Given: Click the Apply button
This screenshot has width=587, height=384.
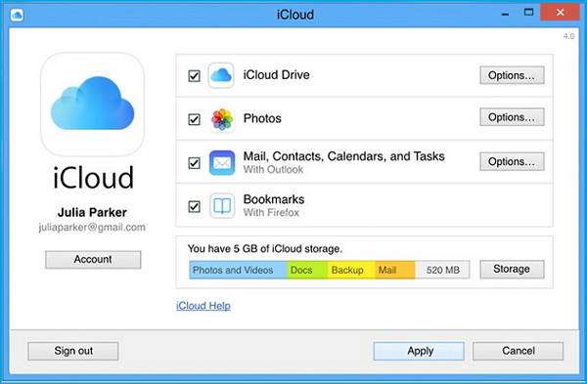Looking at the screenshot, I should (419, 351).
